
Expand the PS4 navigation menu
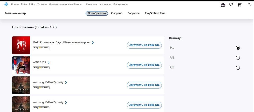[32, 4]
